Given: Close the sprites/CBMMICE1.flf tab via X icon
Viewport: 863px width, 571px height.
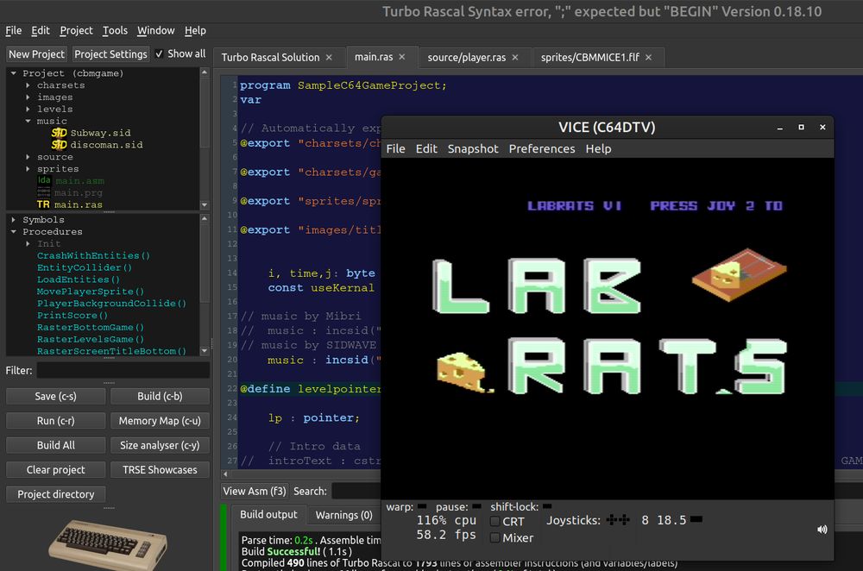Looking at the screenshot, I should point(648,58).
